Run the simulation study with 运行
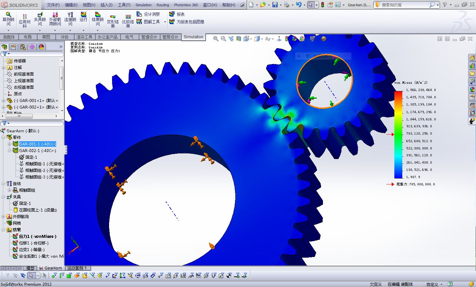 (84, 17)
